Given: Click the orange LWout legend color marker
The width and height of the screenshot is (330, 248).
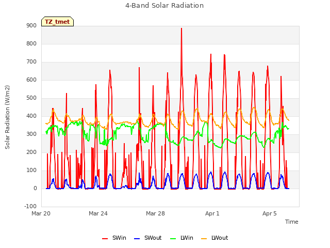Looking at the screenshot, I should click(204, 239).
